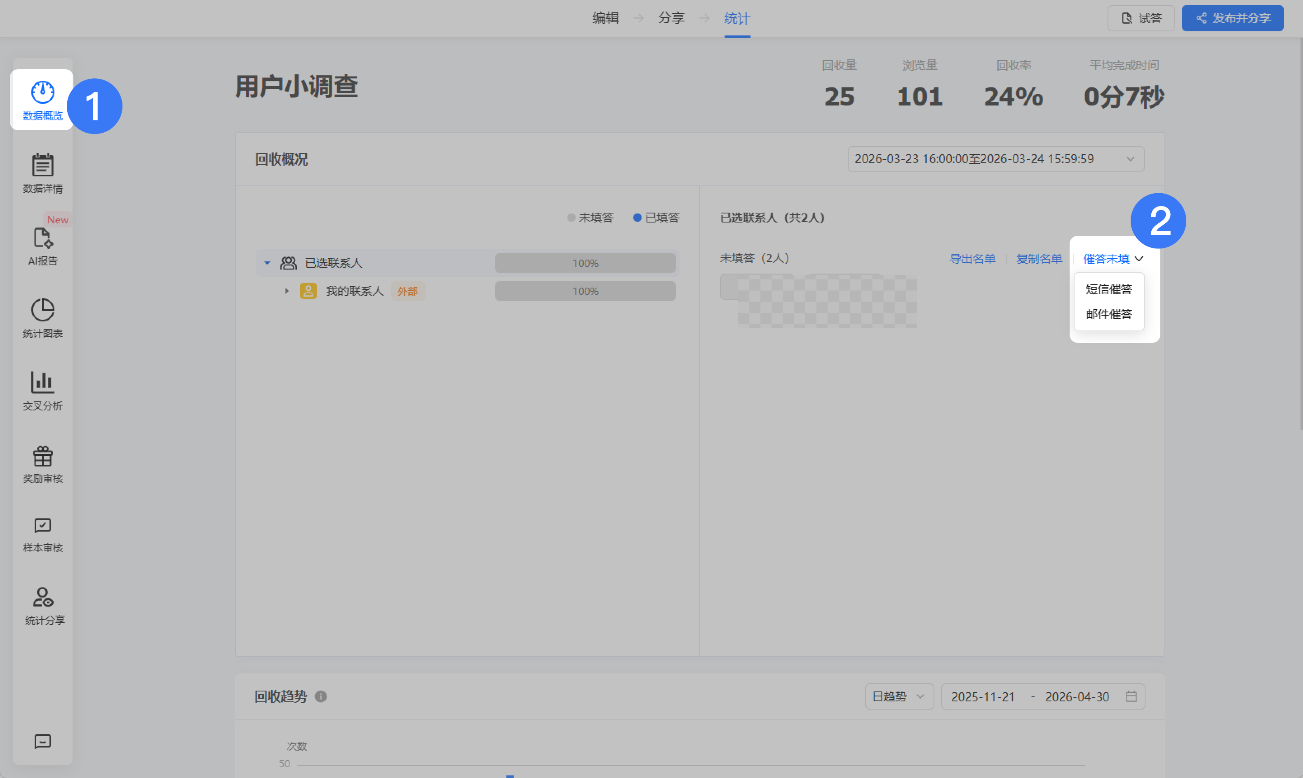Viewport: 1303px width, 778px height.
Task: Click the start date 2025-11-21 field
Action: click(x=983, y=697)
